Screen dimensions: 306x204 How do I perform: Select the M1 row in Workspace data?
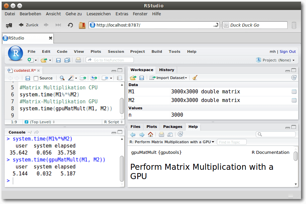(213, 92)
